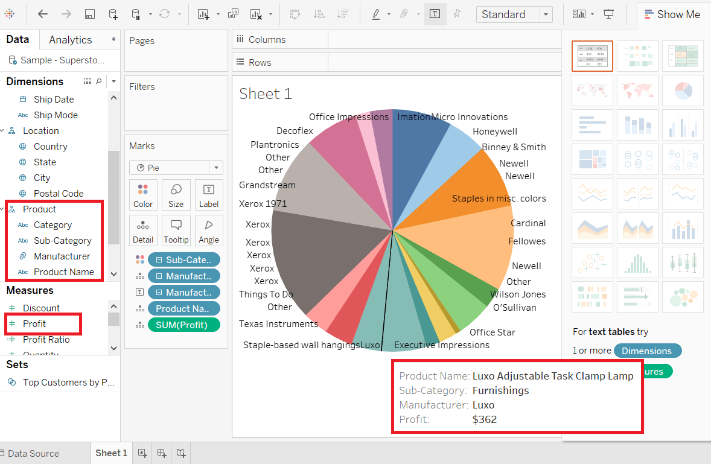This screenshot has width=711, height=464.
Task: Sort descending toolbar icon
Action: (343, 14)
